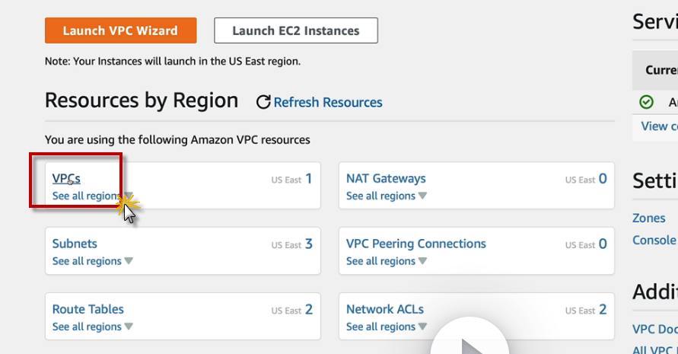
Task: Click the VPCs count number 1
Action: point(308,179)
